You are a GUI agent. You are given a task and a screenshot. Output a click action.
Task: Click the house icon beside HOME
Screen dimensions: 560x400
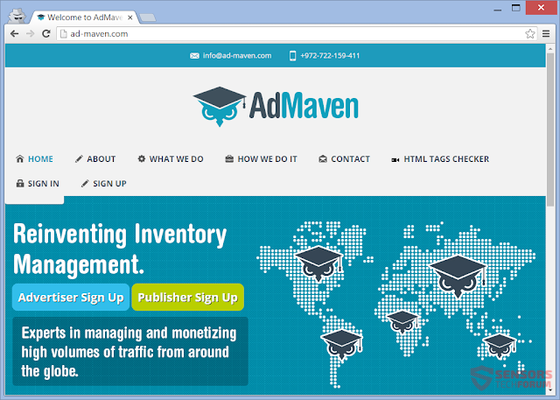pos(19,158)
